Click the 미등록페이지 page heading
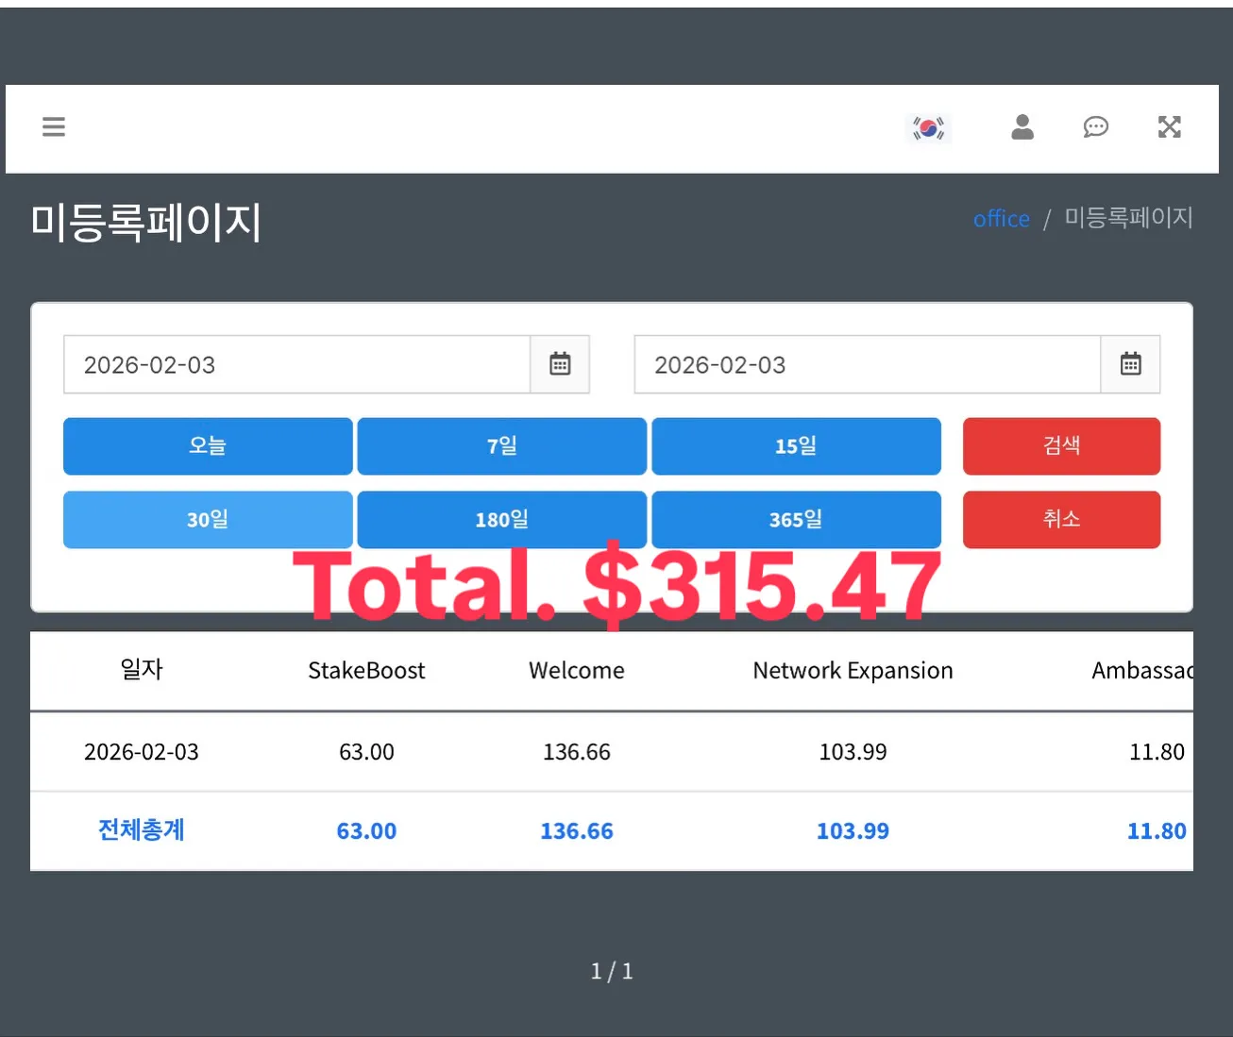Viewport: 1233px width, 1037px height. click(145, 223)
